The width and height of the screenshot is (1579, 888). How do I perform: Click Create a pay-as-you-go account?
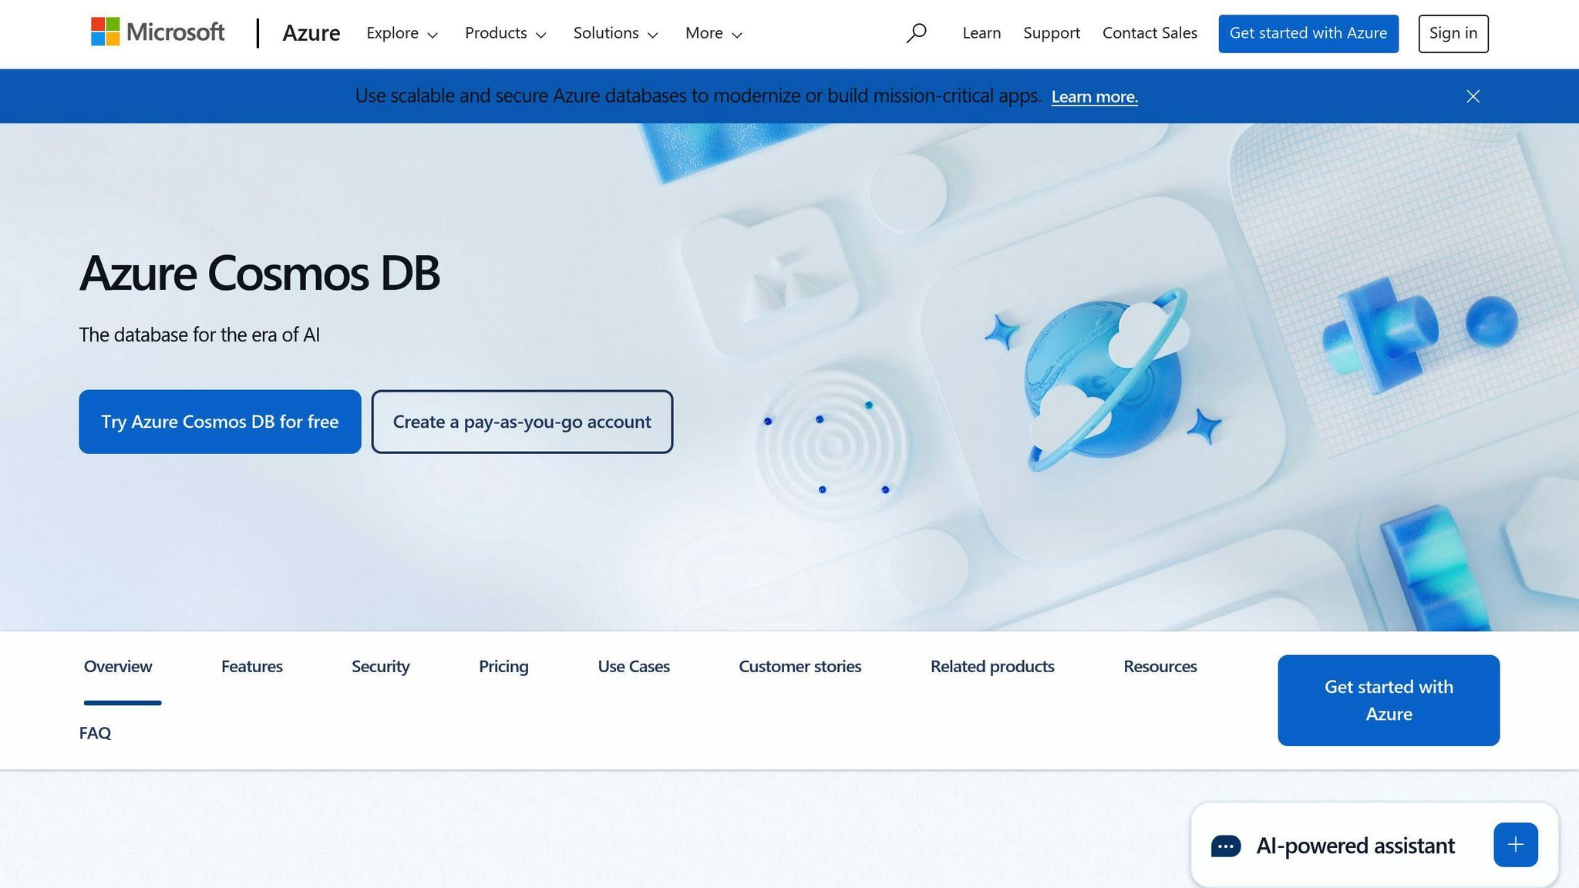point(522,422)
